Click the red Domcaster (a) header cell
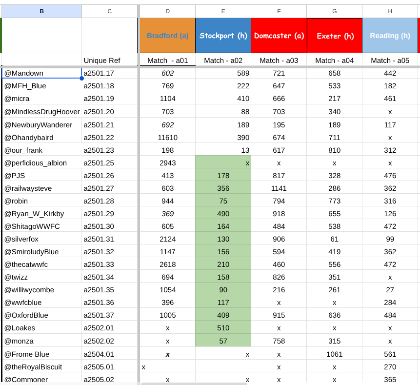 [x=279, y=36]
